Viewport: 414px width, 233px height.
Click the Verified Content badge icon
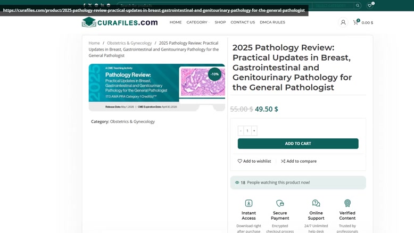click(x=347, y=203)
